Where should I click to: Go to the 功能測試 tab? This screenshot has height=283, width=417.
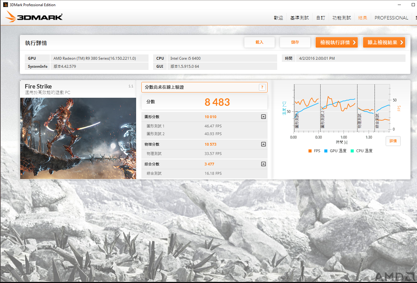click(x=342, y=18)
